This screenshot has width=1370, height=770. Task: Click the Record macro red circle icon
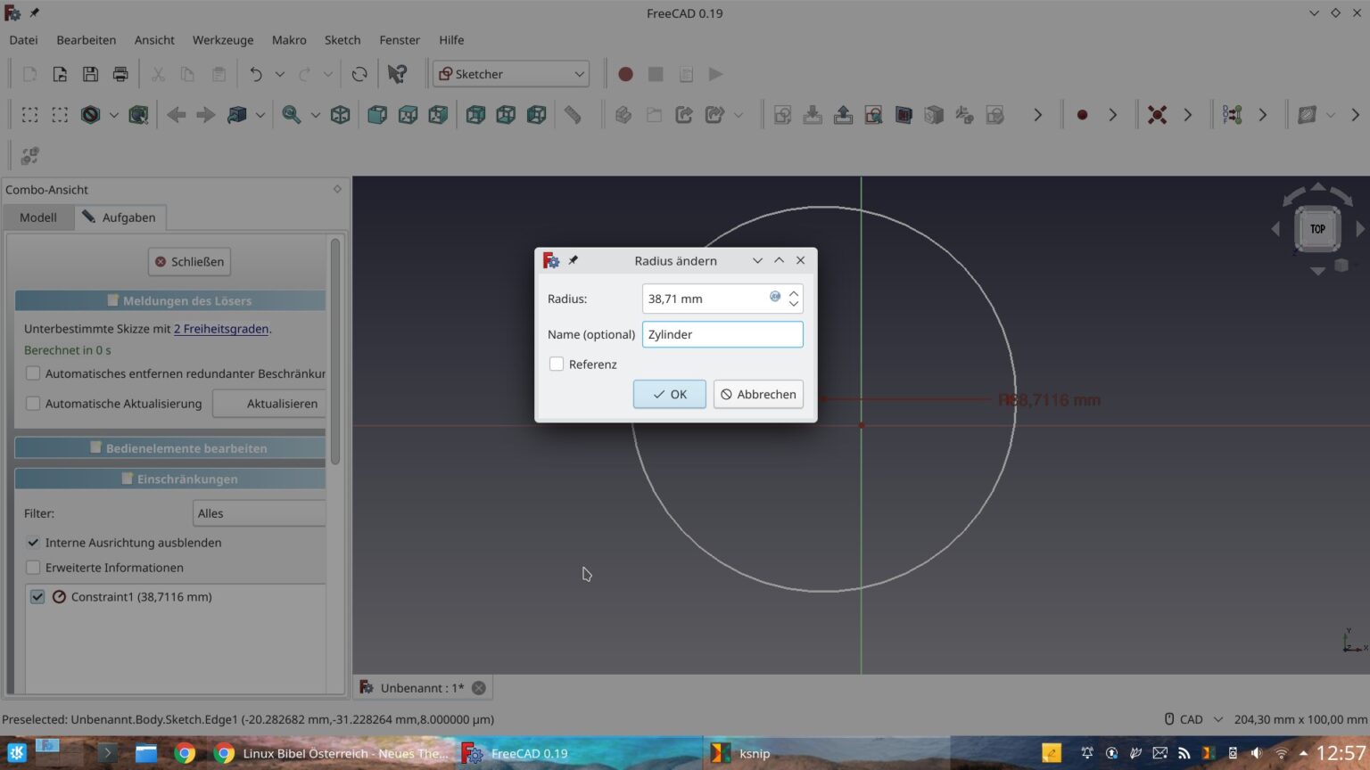click(625, 74)
